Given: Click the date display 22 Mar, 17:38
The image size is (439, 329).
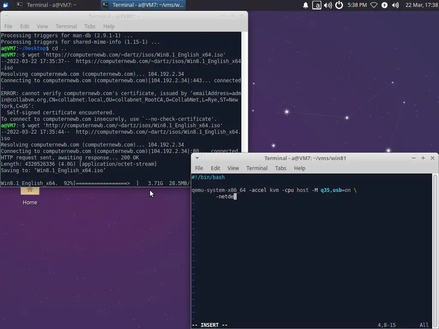Looking at the screenshot, I should [421, 5].
